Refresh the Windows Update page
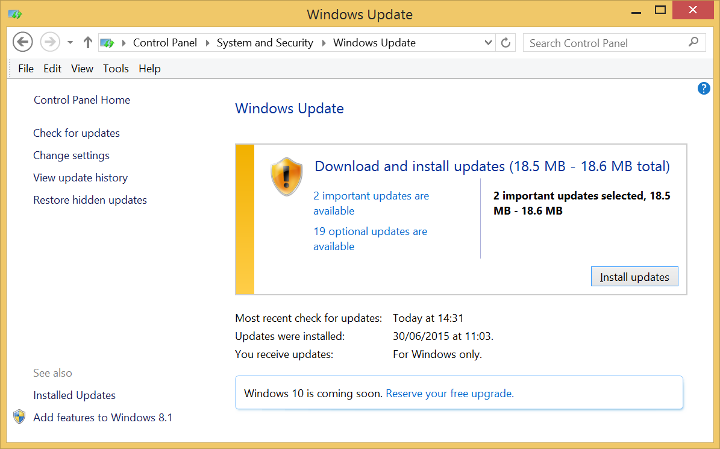Screen dimensions: 720x449 (x=506, y=43)
